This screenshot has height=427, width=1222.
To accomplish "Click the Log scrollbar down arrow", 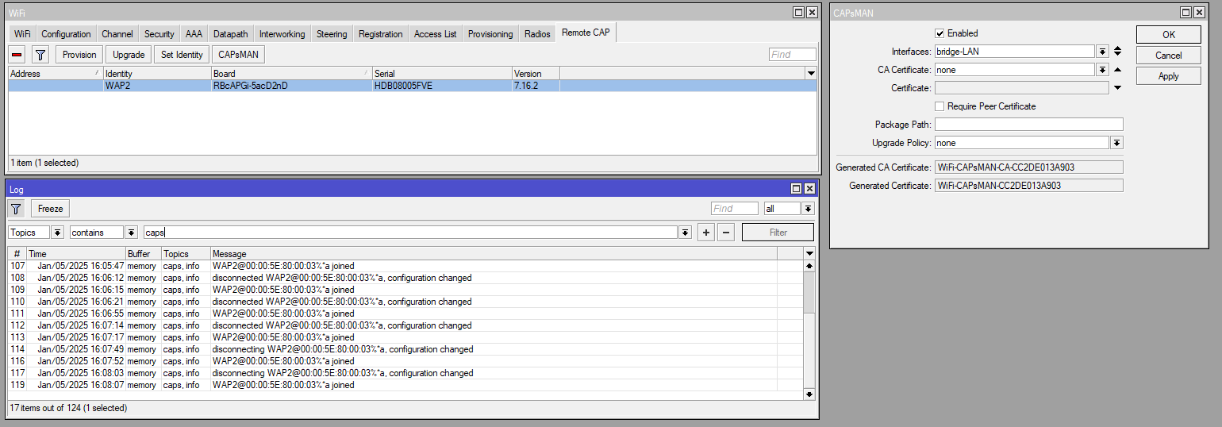I will pyautogui.click(x=809, y=394).
